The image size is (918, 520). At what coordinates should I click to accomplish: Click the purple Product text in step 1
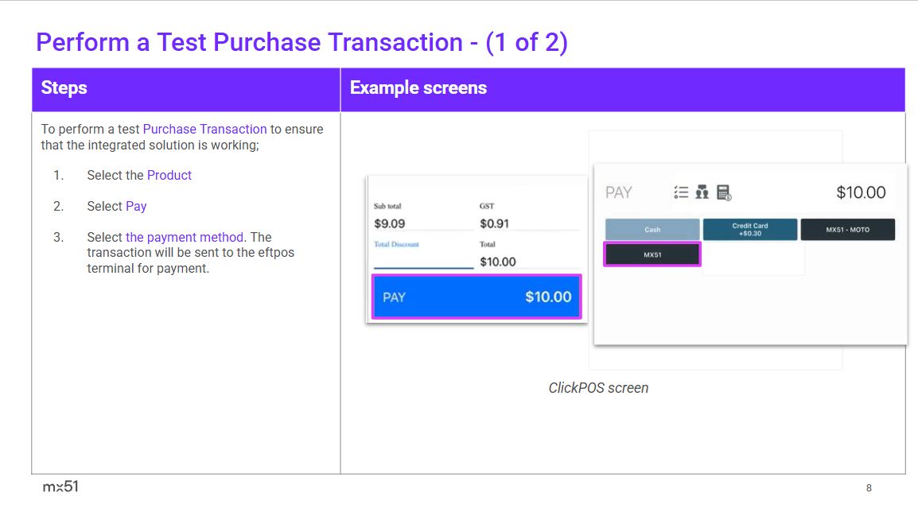(169, 175)
